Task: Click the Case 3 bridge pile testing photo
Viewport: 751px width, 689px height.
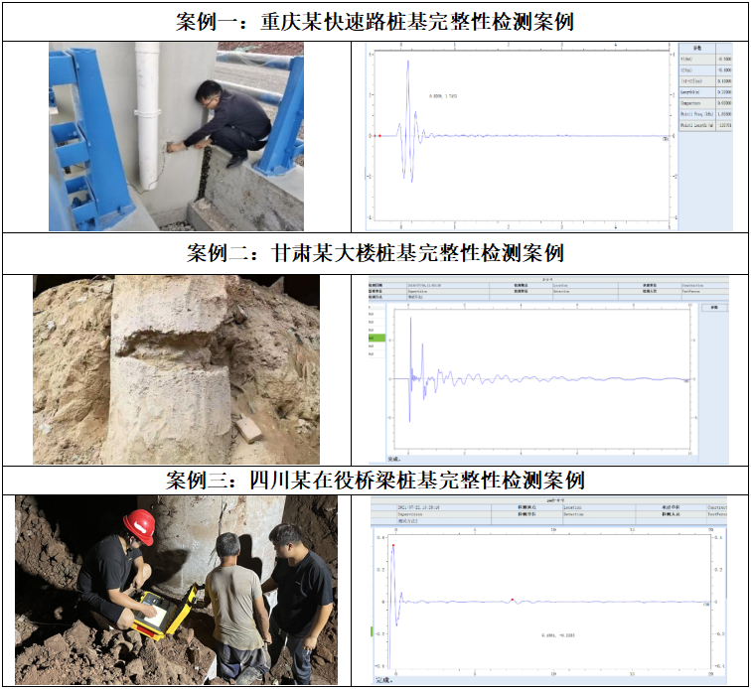Action: pos(176,590)
